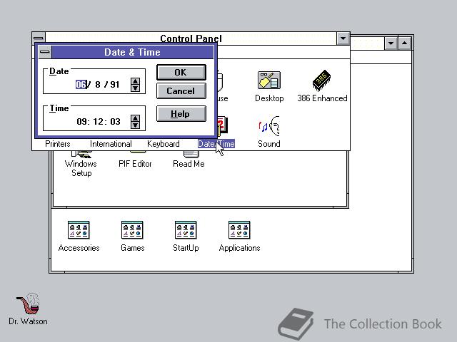Select the highlighted Date/Time label
Screen dimensions: 457x342
[216, 144]
